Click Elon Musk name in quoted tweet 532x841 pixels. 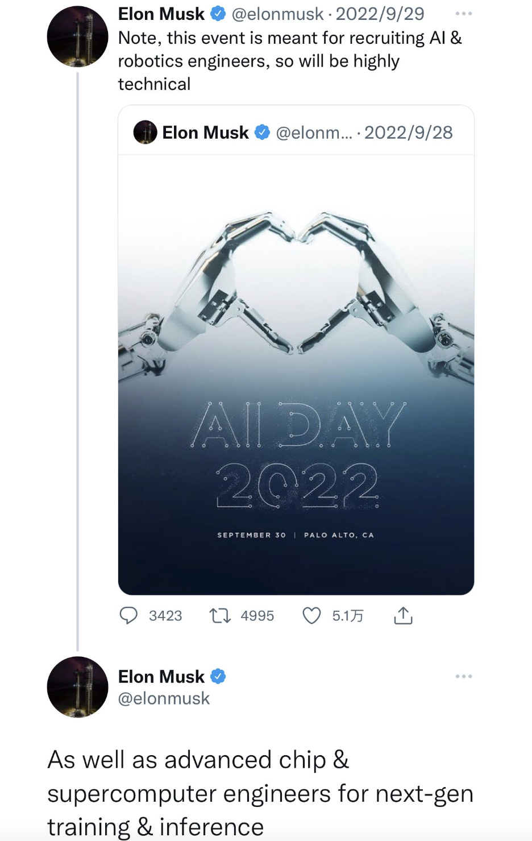click(205, 132)
